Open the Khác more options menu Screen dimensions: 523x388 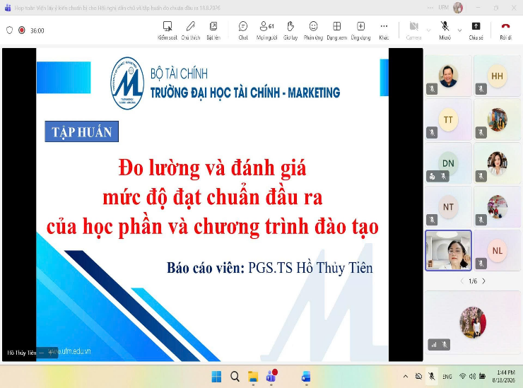(x=384, y=30)
